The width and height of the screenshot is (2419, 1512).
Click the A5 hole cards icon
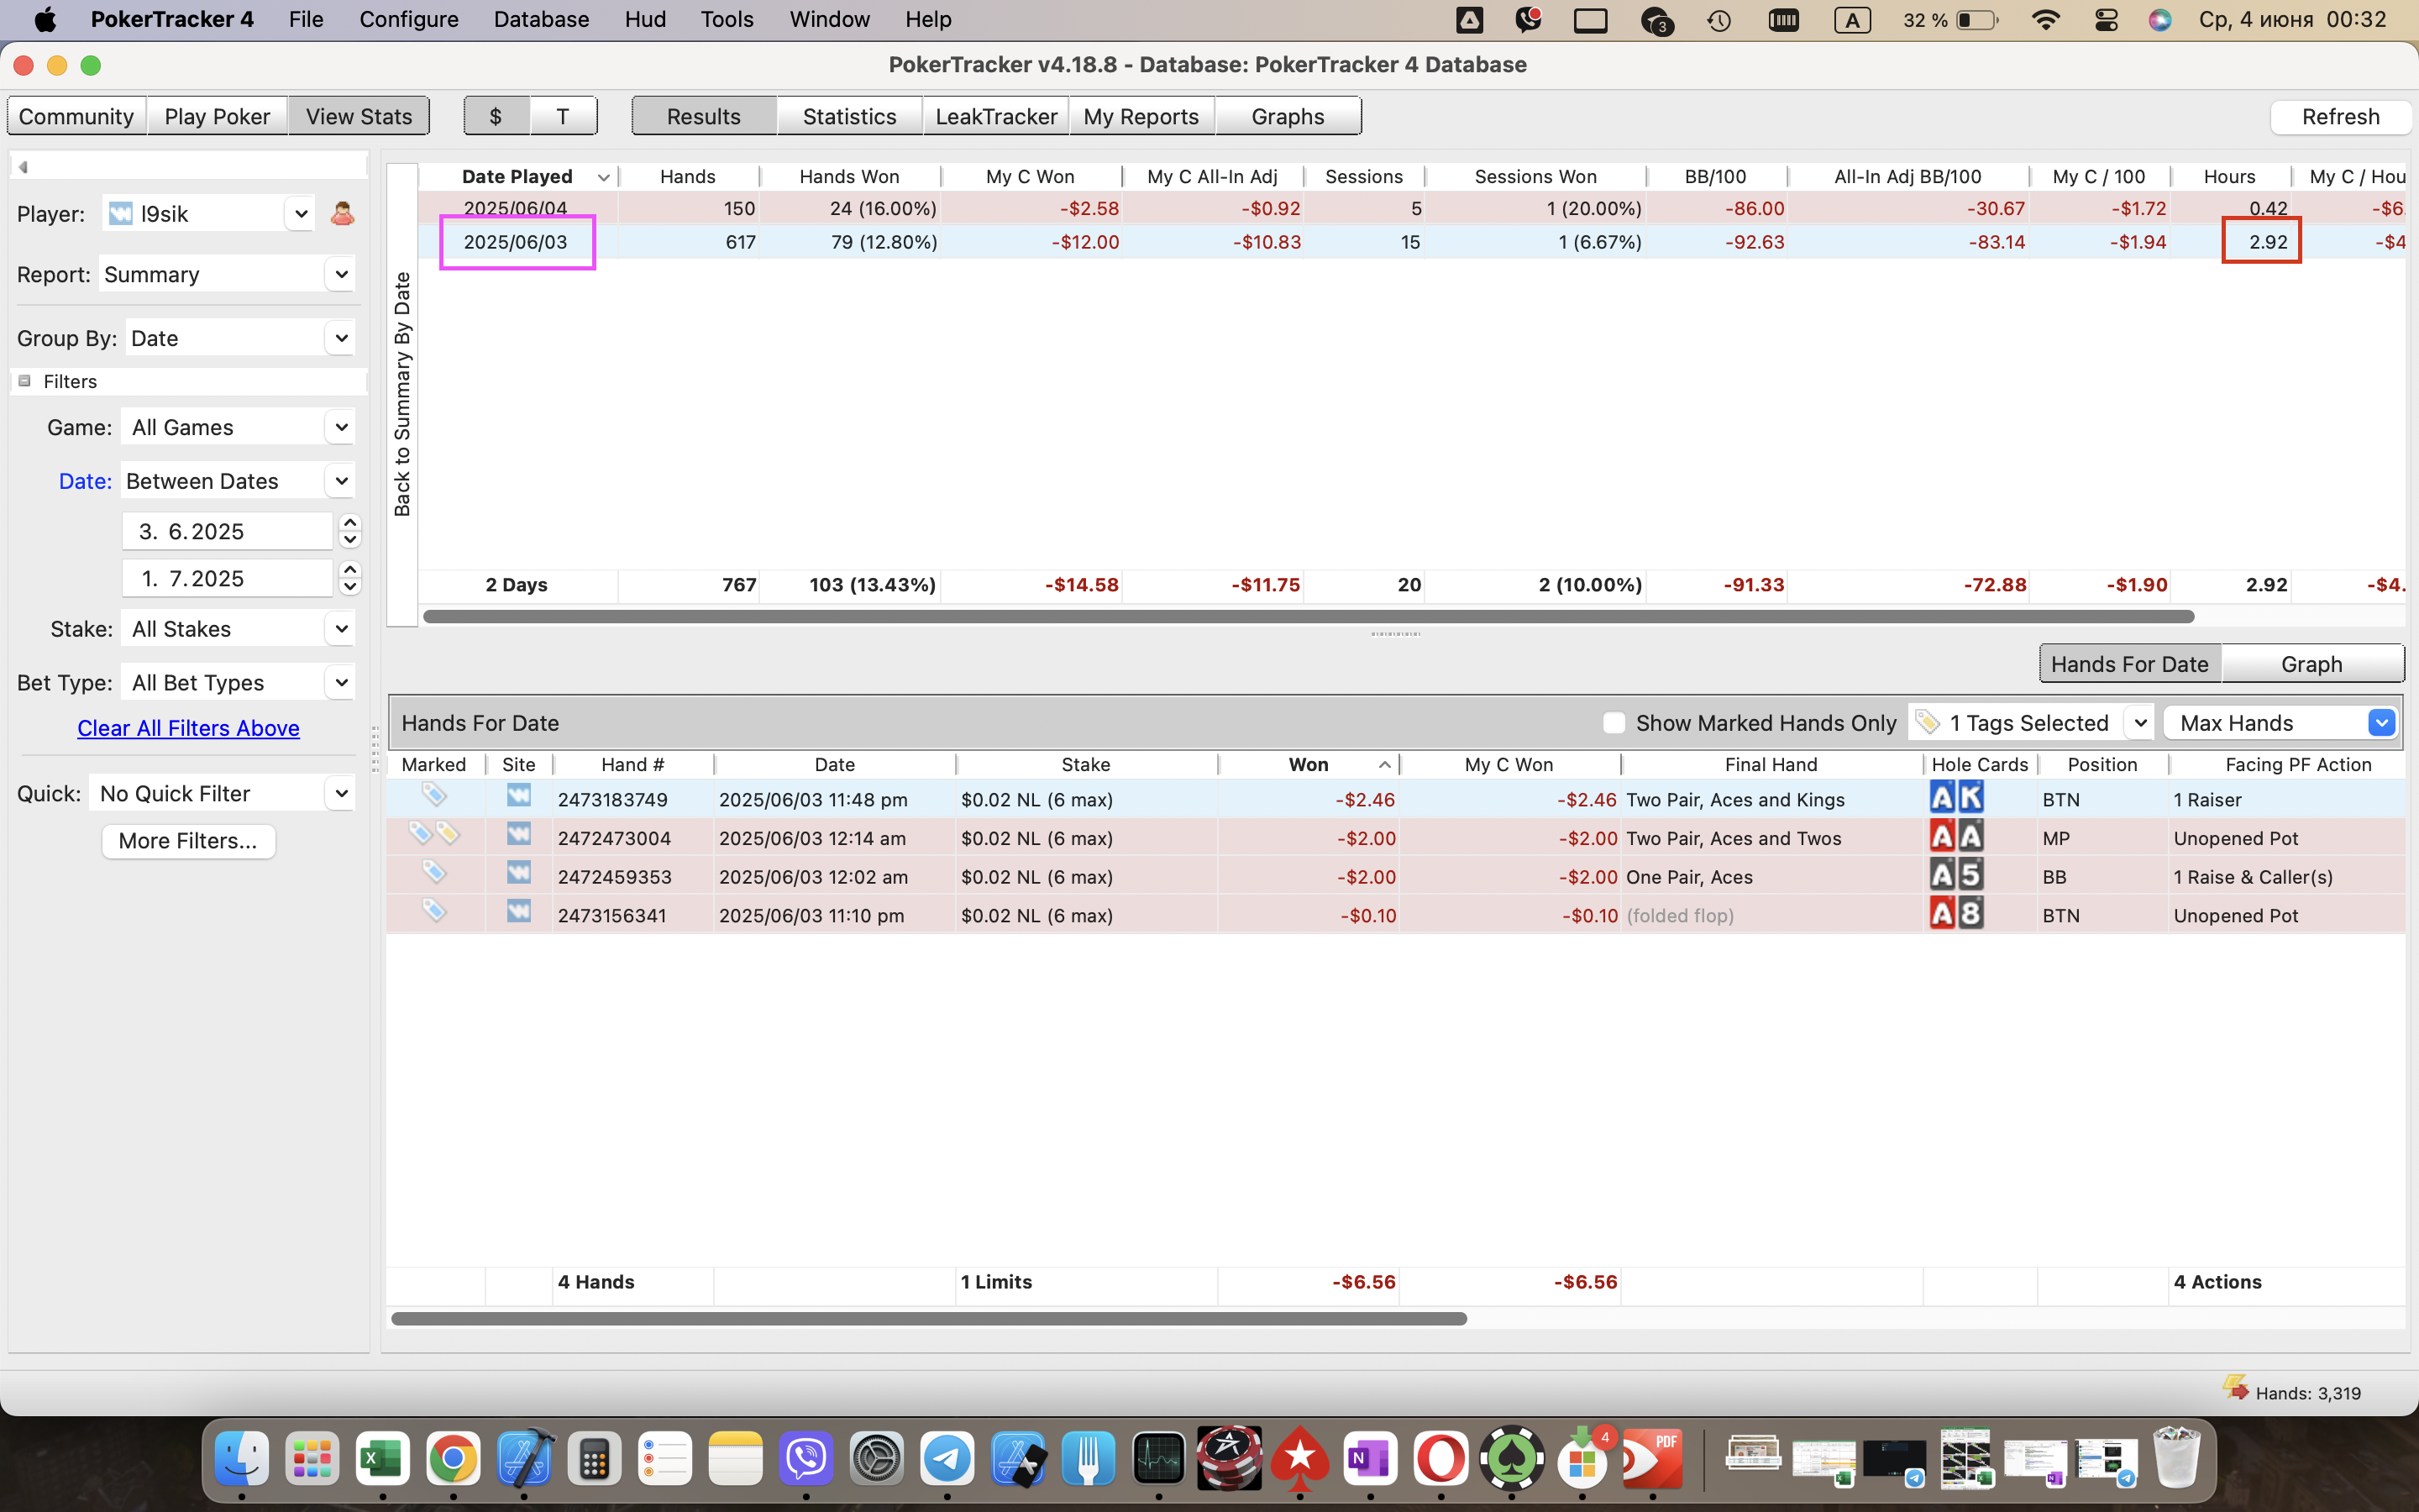(x=1956, y=875)
